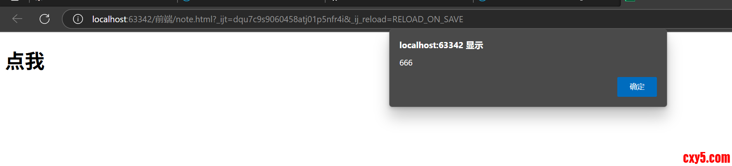The height and width of the screenshot is (166, 732).
Task: Select the localhost host portion of URL
Action: pos(109,19)
